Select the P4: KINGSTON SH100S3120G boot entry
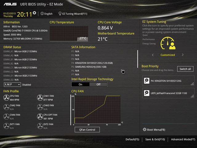Screen dimensions: 197x148 point(168,81)
